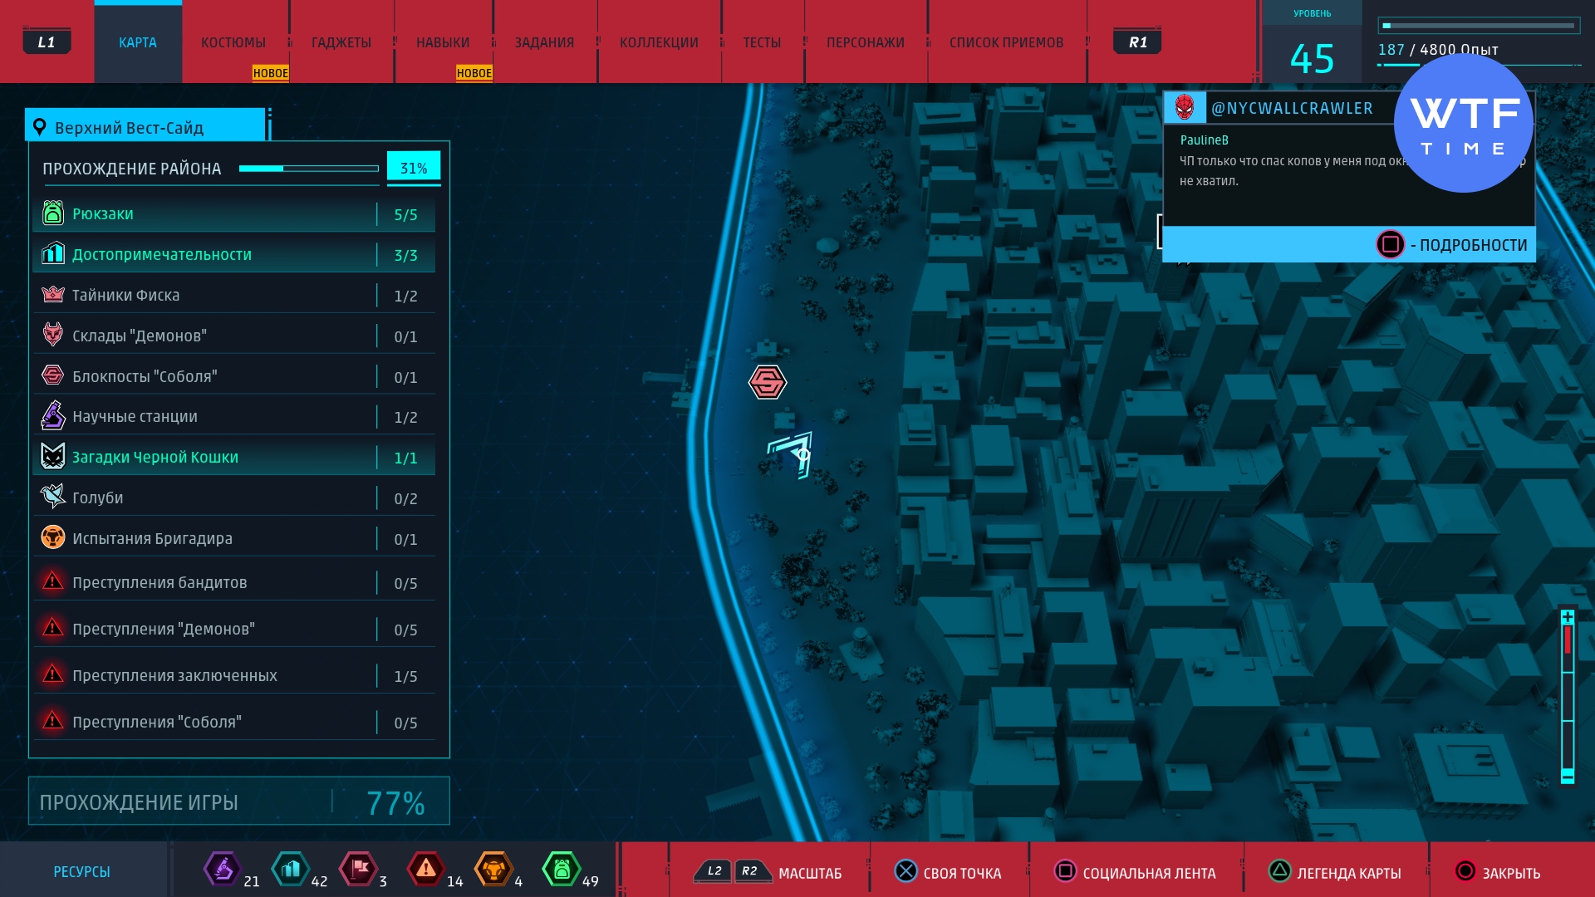The width and height of the screenshot is (1595, 897).
Task: Click the Sable outpost marker on map
Action: (x=767, y=382)
